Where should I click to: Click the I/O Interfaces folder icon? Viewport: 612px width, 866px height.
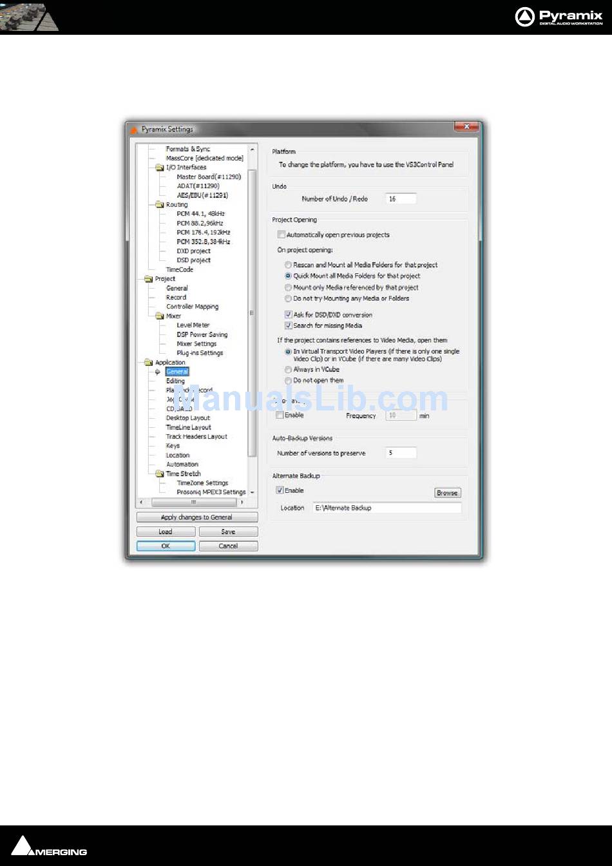160,167
